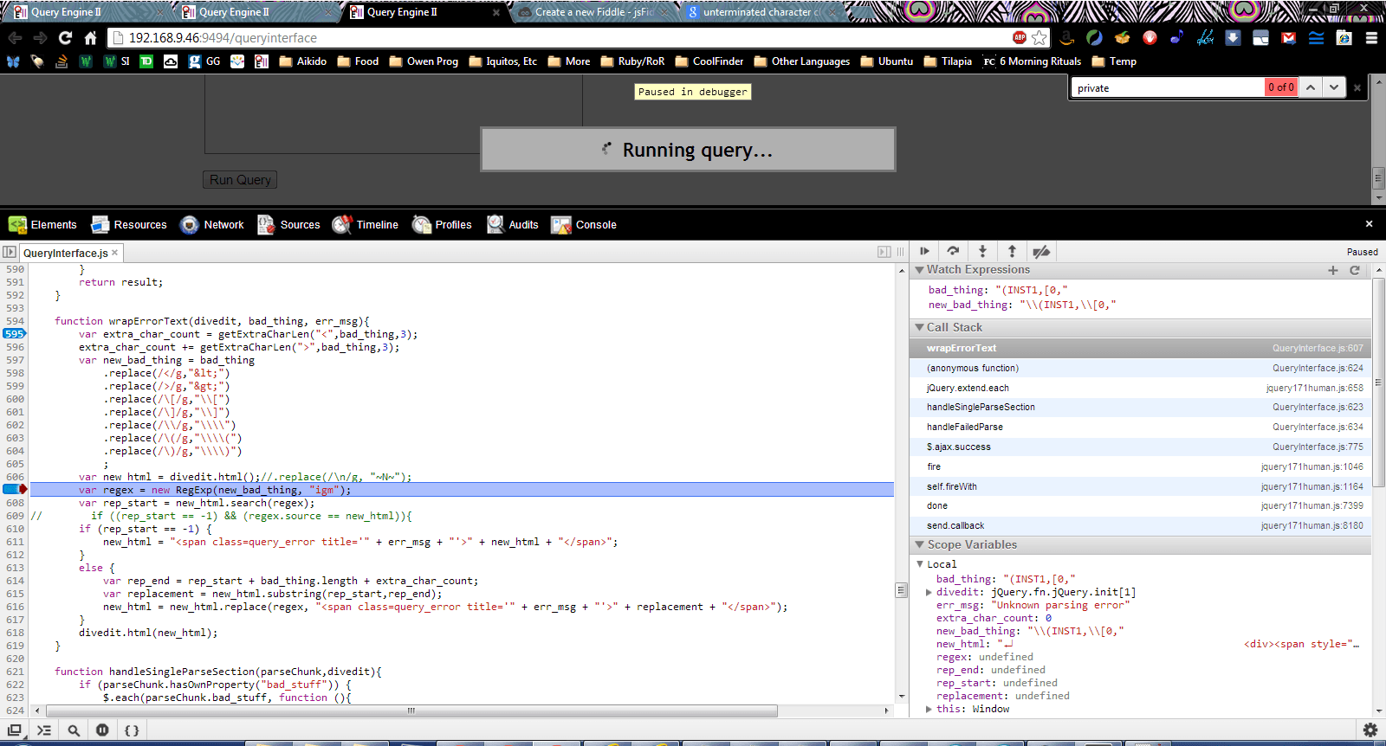1386x746 pixels.
Task: Show the console drawer icon
Action: click(x=44, y=730)
